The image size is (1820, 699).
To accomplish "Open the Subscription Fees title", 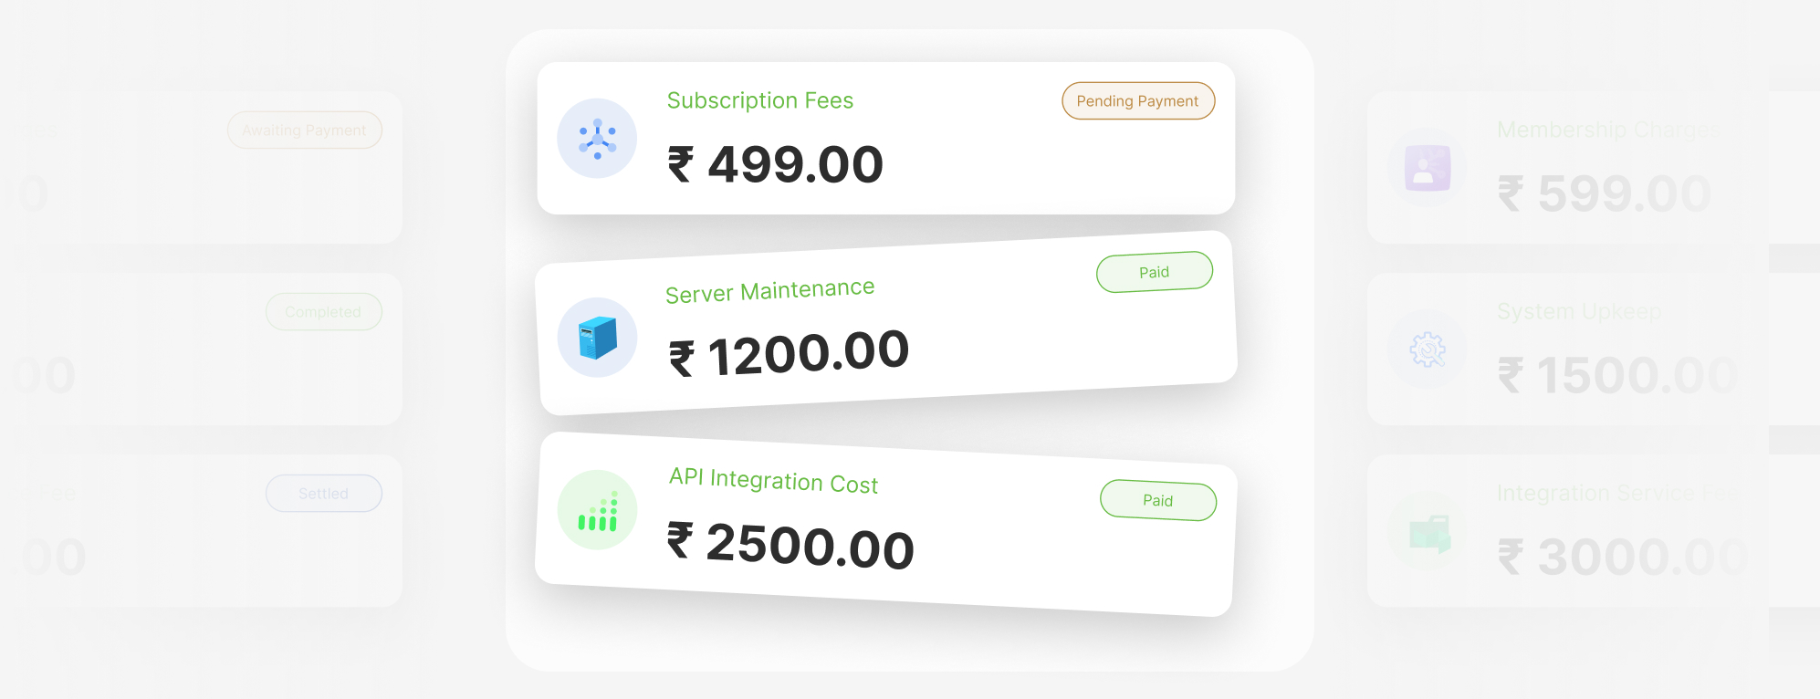I will [x=759, y=100].
